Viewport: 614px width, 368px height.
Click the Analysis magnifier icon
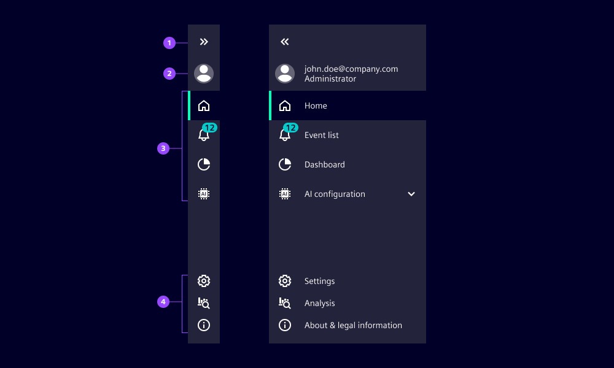(204, 303)
